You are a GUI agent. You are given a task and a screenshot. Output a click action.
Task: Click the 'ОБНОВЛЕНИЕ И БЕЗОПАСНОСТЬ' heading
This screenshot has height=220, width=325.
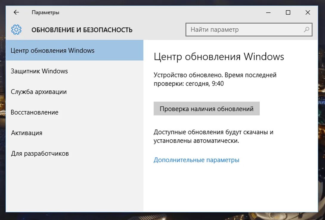(82, 30)
